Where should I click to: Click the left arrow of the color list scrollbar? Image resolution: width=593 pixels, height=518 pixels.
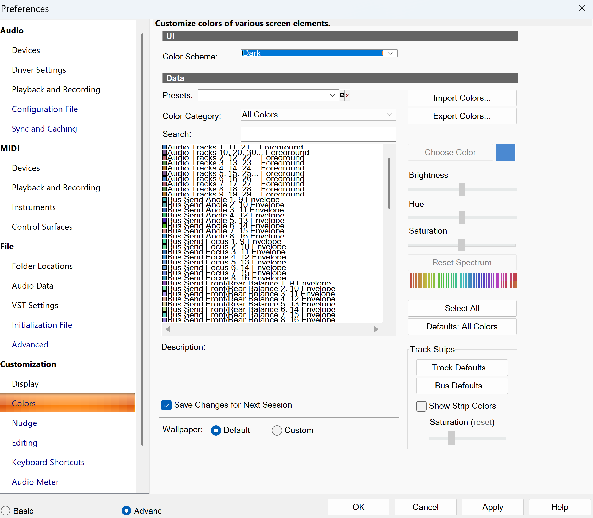click(x=168, y=329)
